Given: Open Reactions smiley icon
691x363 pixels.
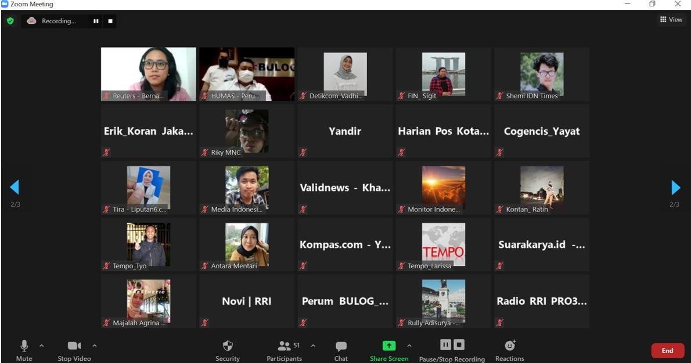Looking at the screenshot, I should (x=510, y=346).
